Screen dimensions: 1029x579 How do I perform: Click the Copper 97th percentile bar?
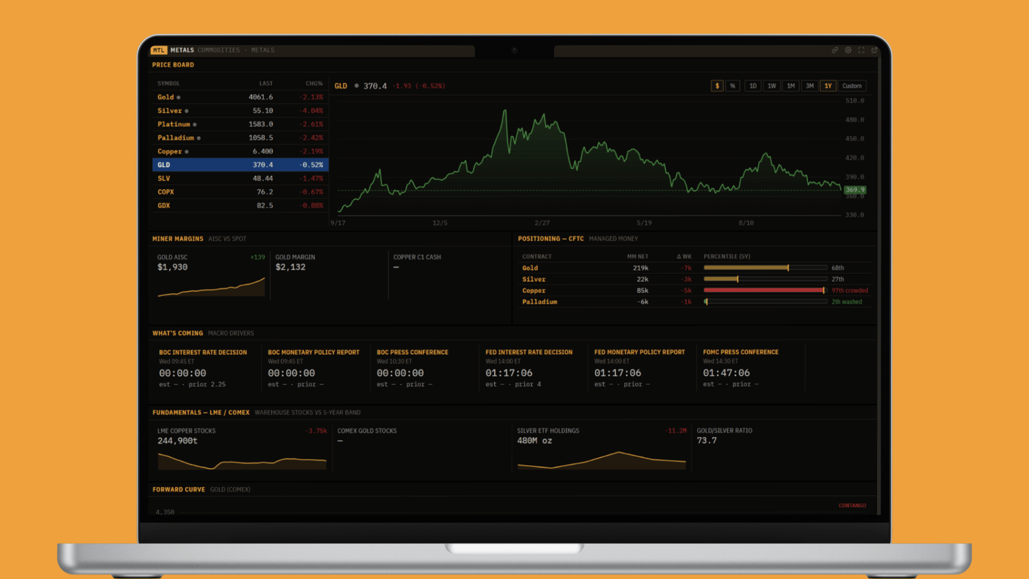[x=765, y=290]
